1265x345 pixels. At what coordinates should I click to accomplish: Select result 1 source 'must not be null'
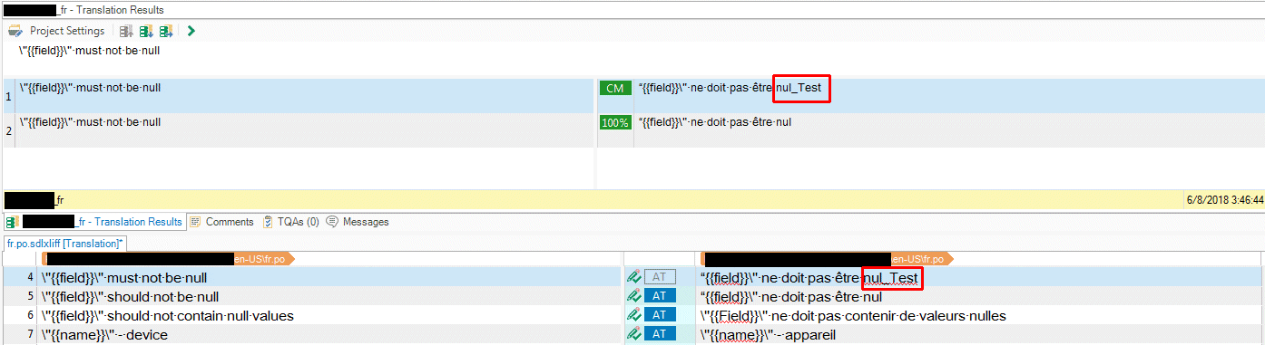click(x=91, y=88)
